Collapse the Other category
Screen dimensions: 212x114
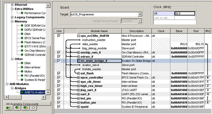pyautogui.click(x=12, y=59)
